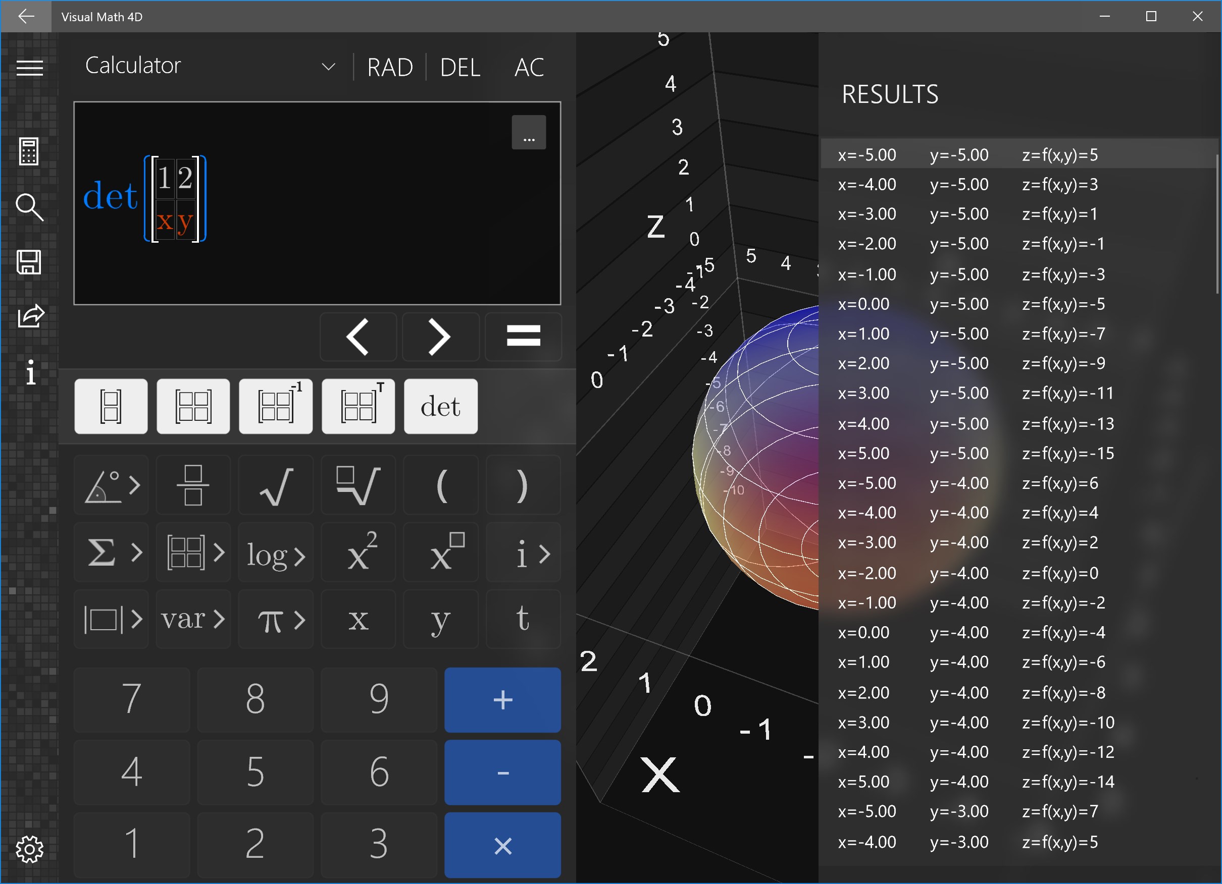
Task: Open settings gear icon
Action: click(29, 849)
